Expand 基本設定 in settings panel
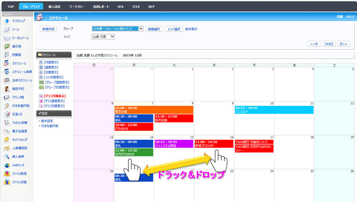 (47, 121)
